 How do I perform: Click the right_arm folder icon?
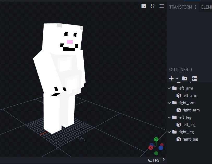[x=174, y=103]
